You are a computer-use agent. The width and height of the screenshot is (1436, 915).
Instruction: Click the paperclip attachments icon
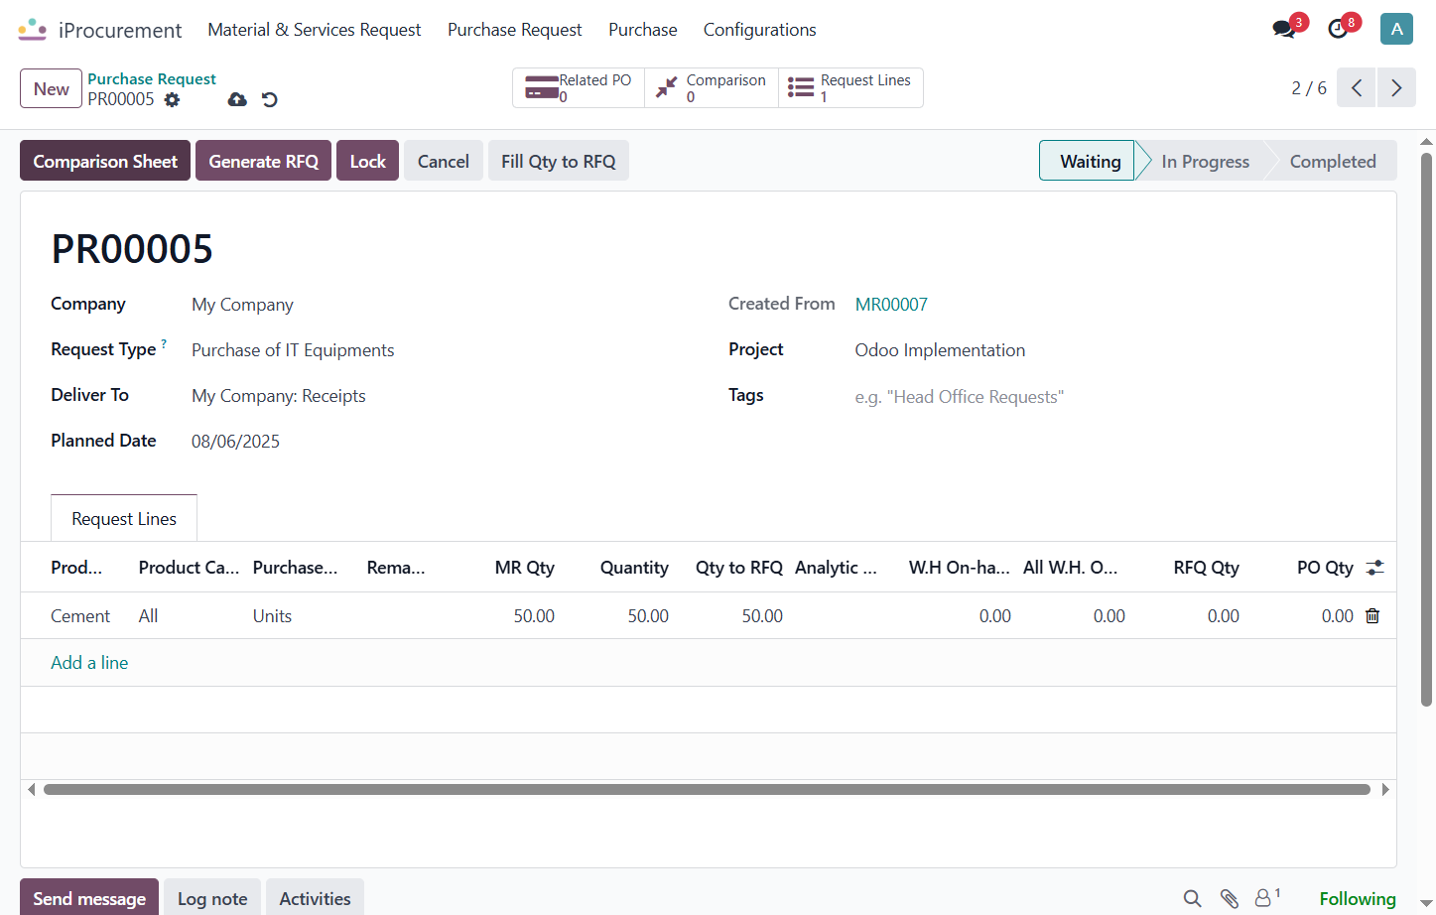[1230, 898]
